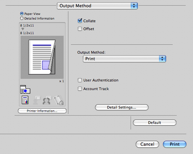Click the printer output tray icon
The width and height of the screenshot is (193, 154).
[25, 89]
